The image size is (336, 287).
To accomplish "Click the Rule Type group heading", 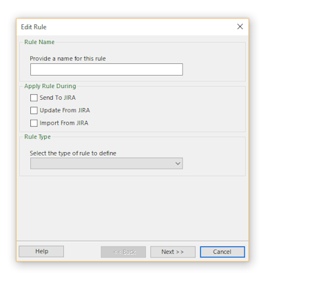I will point(38,137).
